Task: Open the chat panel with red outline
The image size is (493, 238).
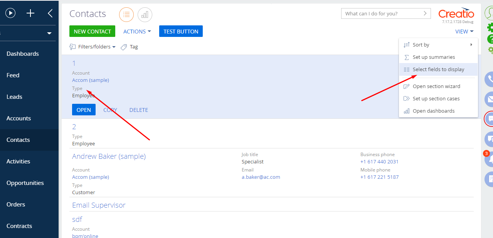Action: pyautogui.click(x=489, y=119)
